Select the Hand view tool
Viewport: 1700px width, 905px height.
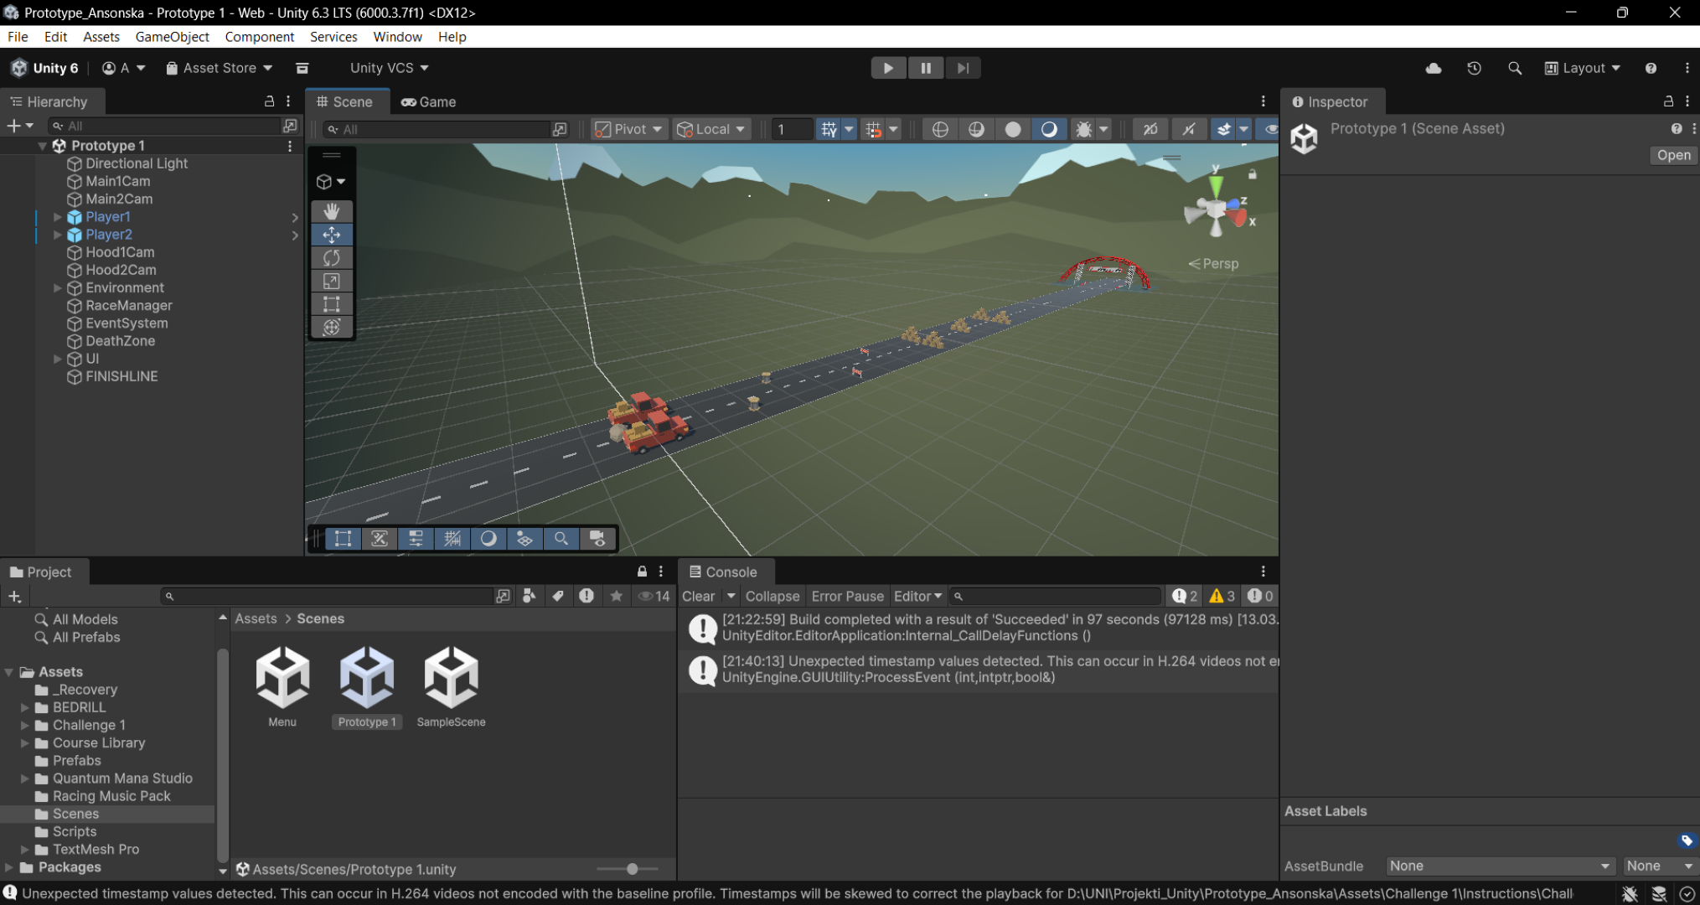[331, 211]
